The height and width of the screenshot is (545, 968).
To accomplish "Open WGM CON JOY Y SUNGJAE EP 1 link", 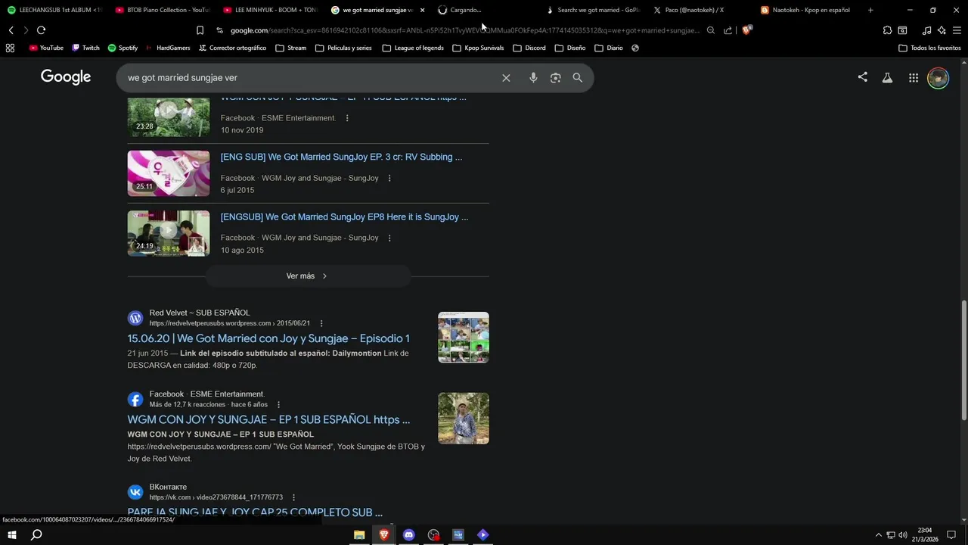I will point(268,419).
